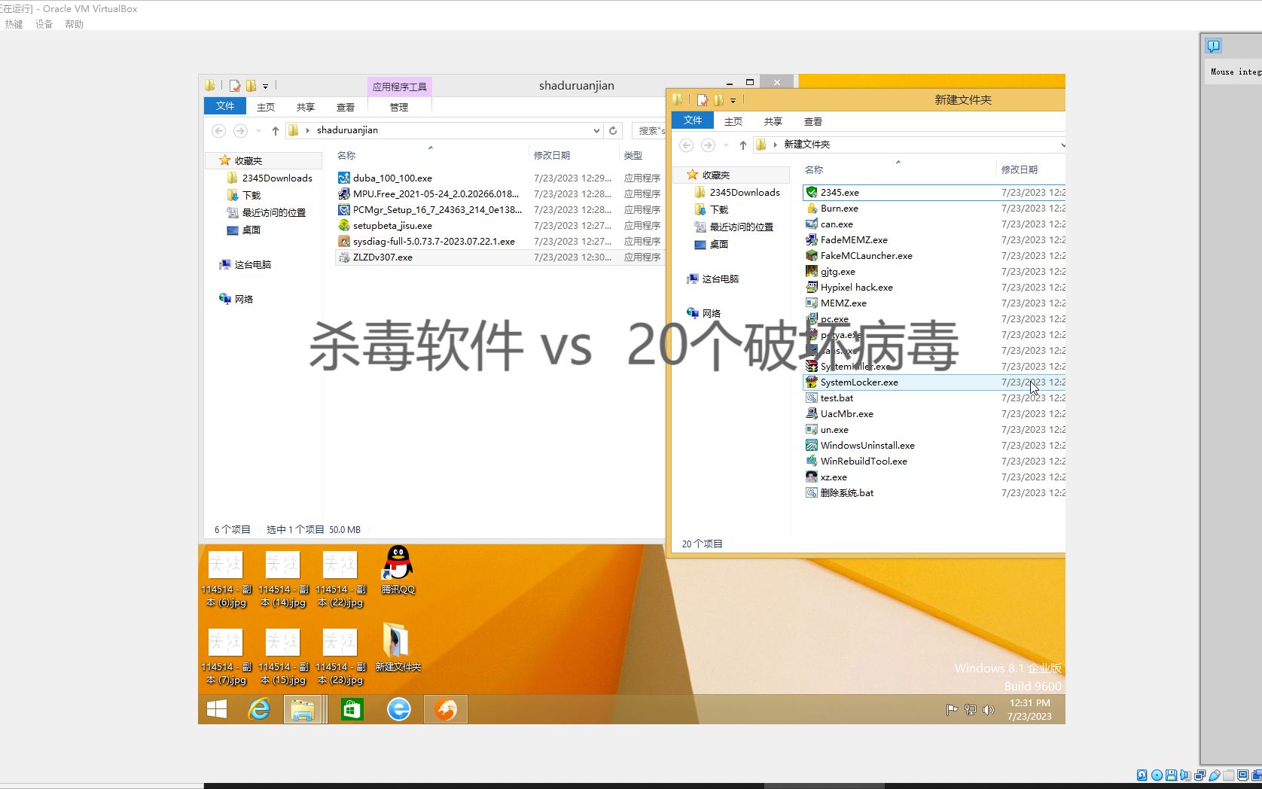The height and width of the screenshot is (789, 1262).
Task: Open the volume icon in the system tray
Action: (989, 709)
